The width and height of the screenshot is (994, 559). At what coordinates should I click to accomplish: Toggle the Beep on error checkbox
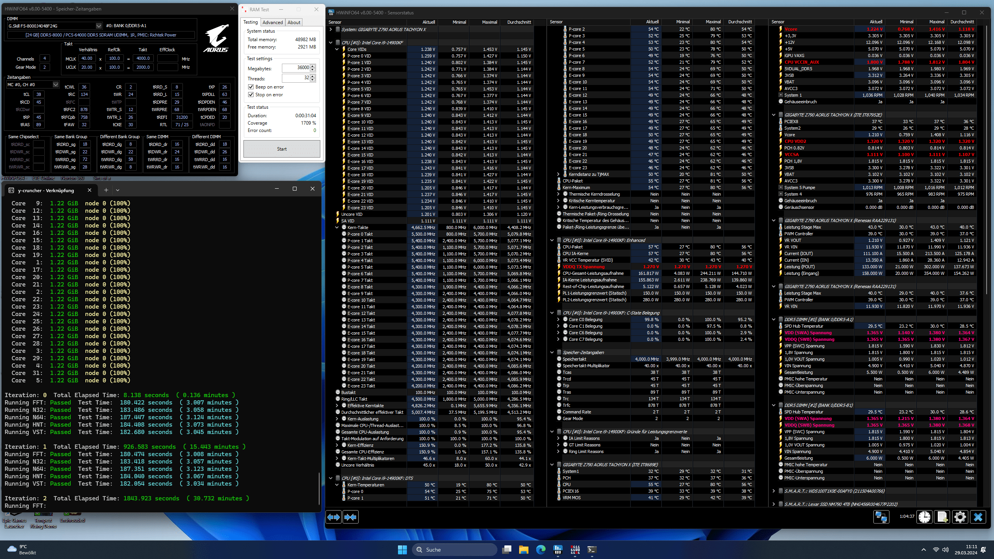tap(251, 87)
